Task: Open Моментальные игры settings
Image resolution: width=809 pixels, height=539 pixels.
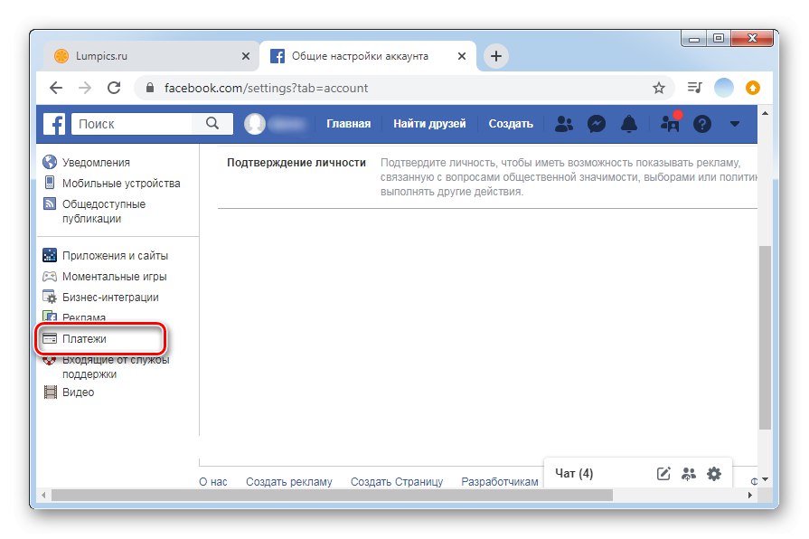Action: pyautogui.click(x=114, y=277)
